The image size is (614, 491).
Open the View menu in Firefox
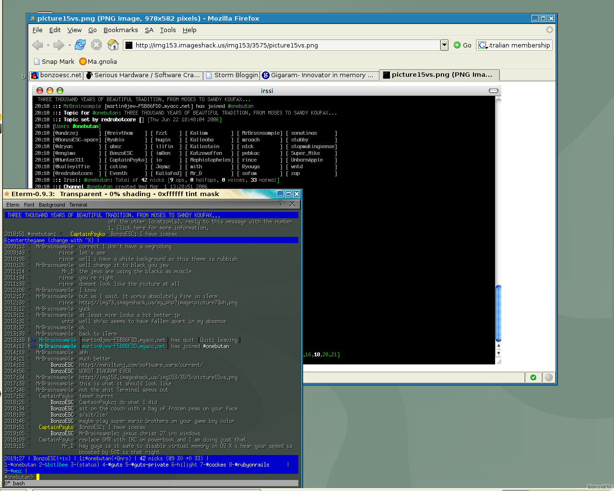74,30
